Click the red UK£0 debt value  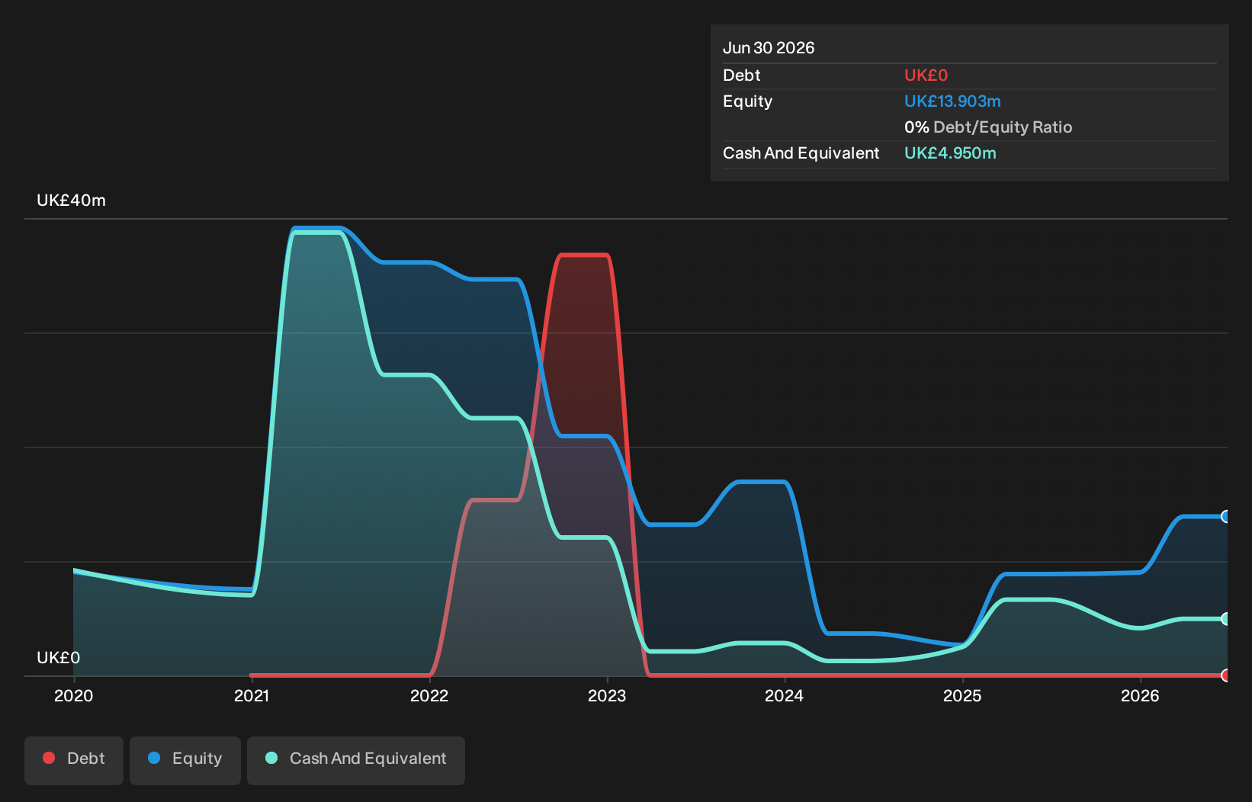[926, 75]
